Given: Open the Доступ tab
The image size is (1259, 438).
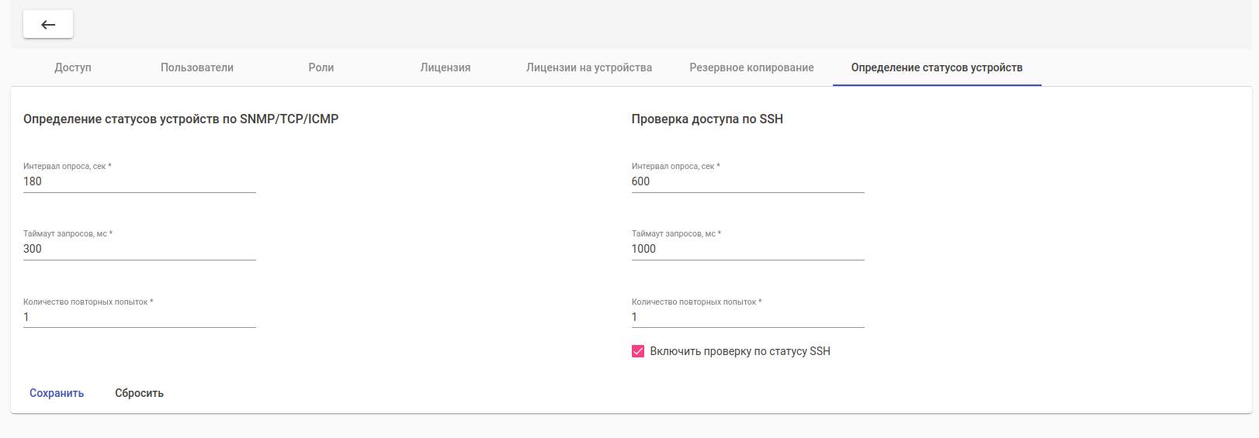Looking at the screenshot, I should (x=73, y=67).
